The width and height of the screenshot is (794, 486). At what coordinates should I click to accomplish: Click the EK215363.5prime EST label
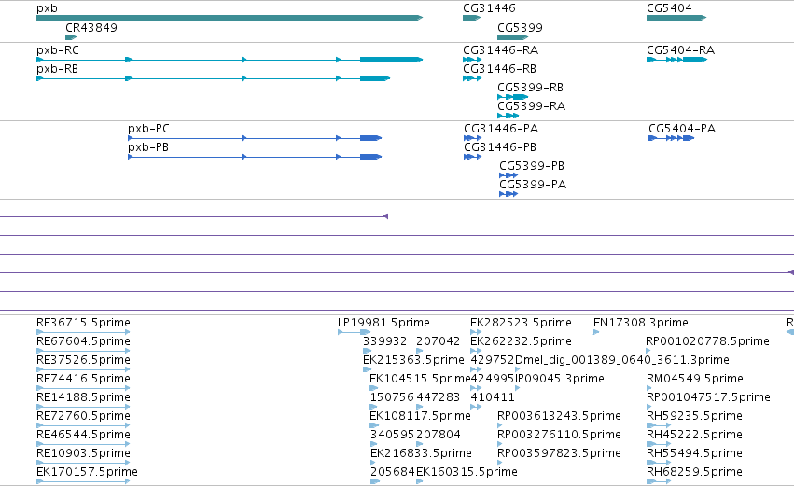tap(413, 360)
